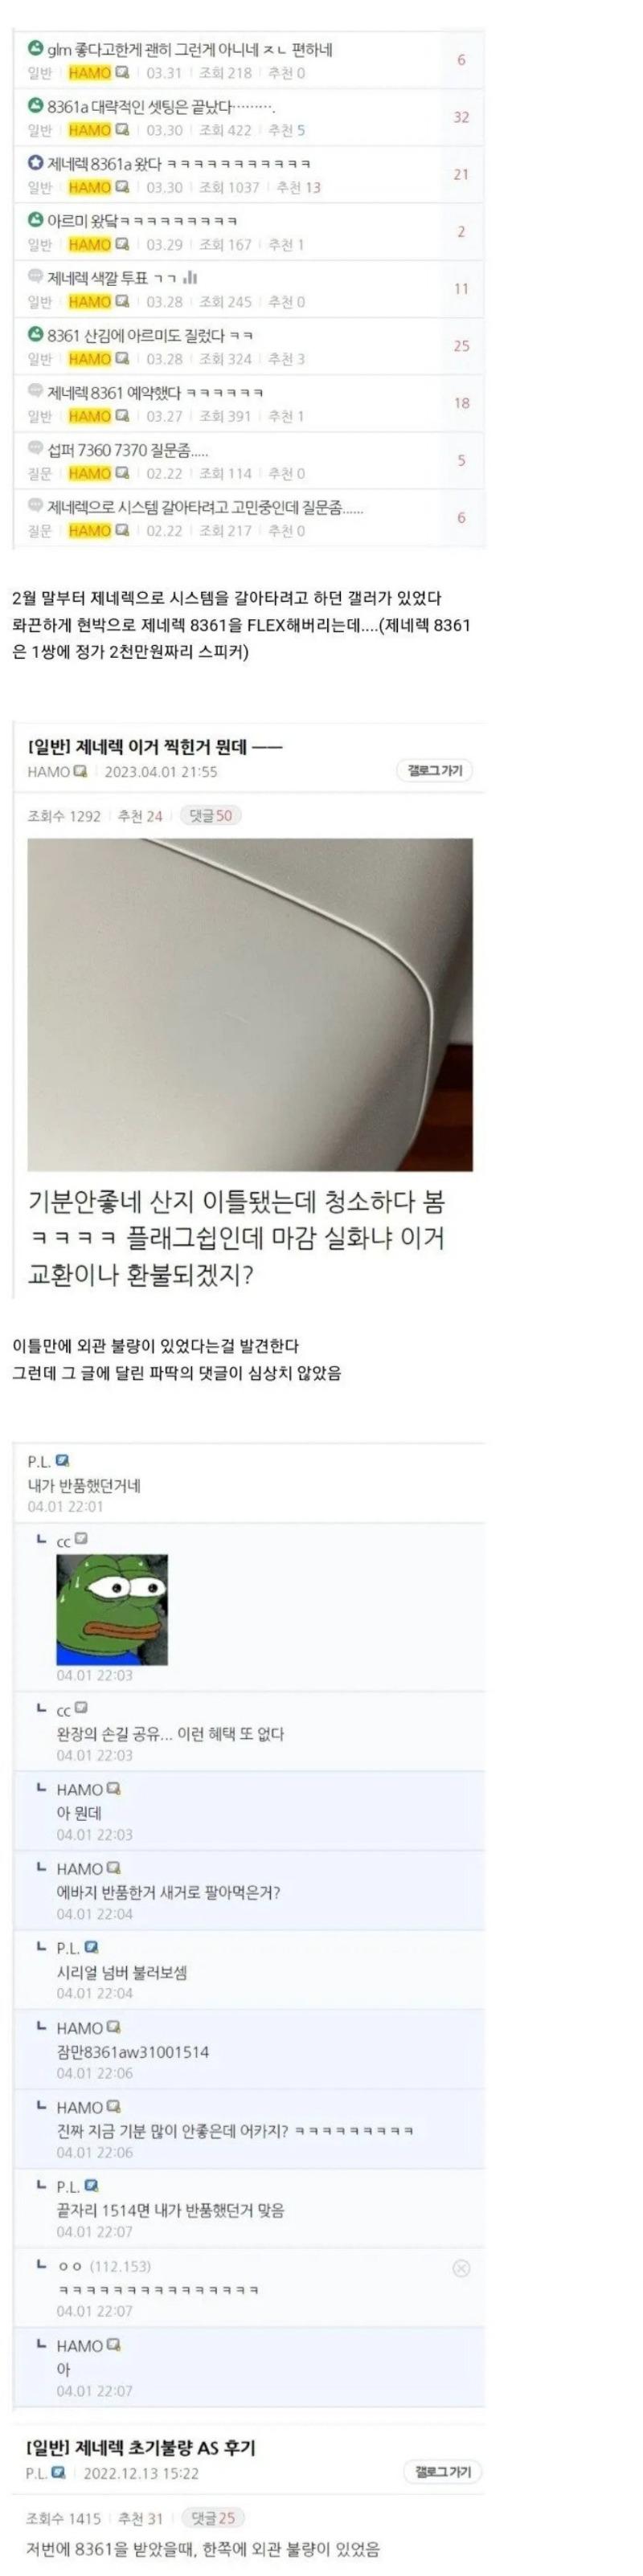Screen dimensions: 643x2576
Task: Click the 댓글 25 comments badge
Action: pos(213,2518)
